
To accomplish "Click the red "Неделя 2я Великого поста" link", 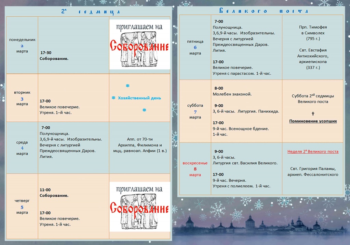I will click(x=313, y=152).
